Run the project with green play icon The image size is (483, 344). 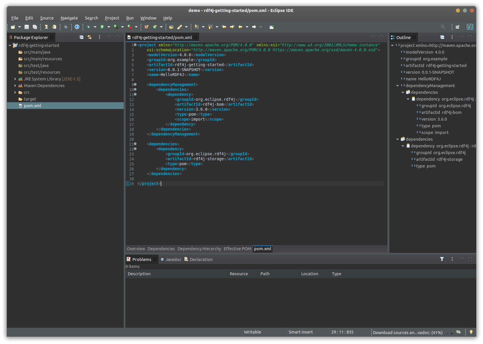tap(102, 27)
